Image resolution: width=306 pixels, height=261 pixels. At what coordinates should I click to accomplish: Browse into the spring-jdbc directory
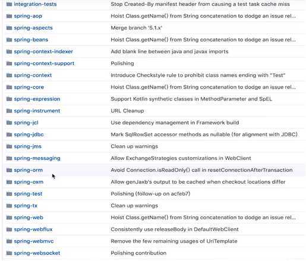pyautogui.click(x=29, y=134)
